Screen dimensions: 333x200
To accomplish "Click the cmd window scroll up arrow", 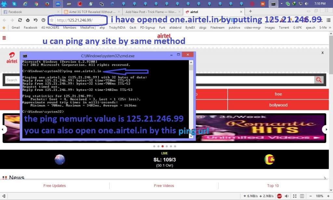I will (x=191, y=63).
